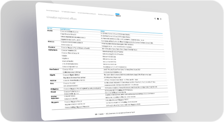The image size is (224, 122).
Task: Select the Nigeria country label
Action: [x=53, y=75]
